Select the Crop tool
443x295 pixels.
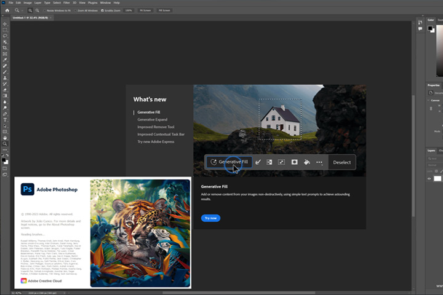[5, 48]
